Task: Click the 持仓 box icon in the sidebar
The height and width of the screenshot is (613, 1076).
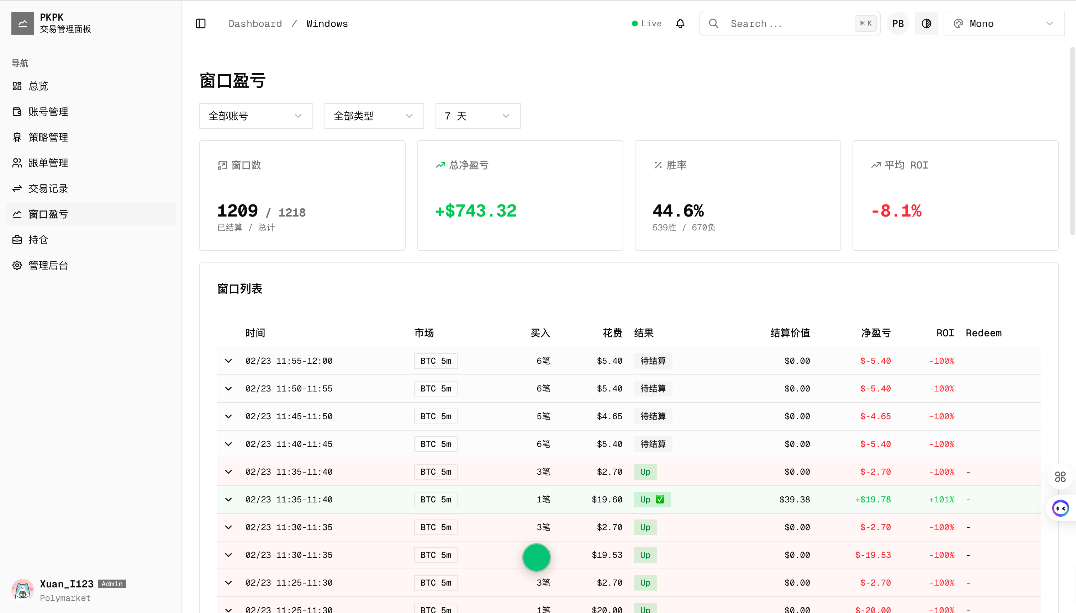Action: coord(17,239)
